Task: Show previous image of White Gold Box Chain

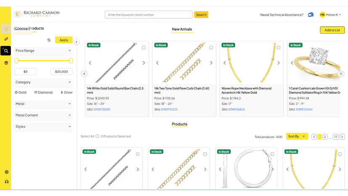Action: coord(90,63)
